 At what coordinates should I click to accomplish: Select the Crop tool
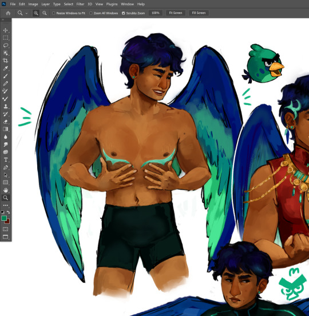click(x=5, y=60)
